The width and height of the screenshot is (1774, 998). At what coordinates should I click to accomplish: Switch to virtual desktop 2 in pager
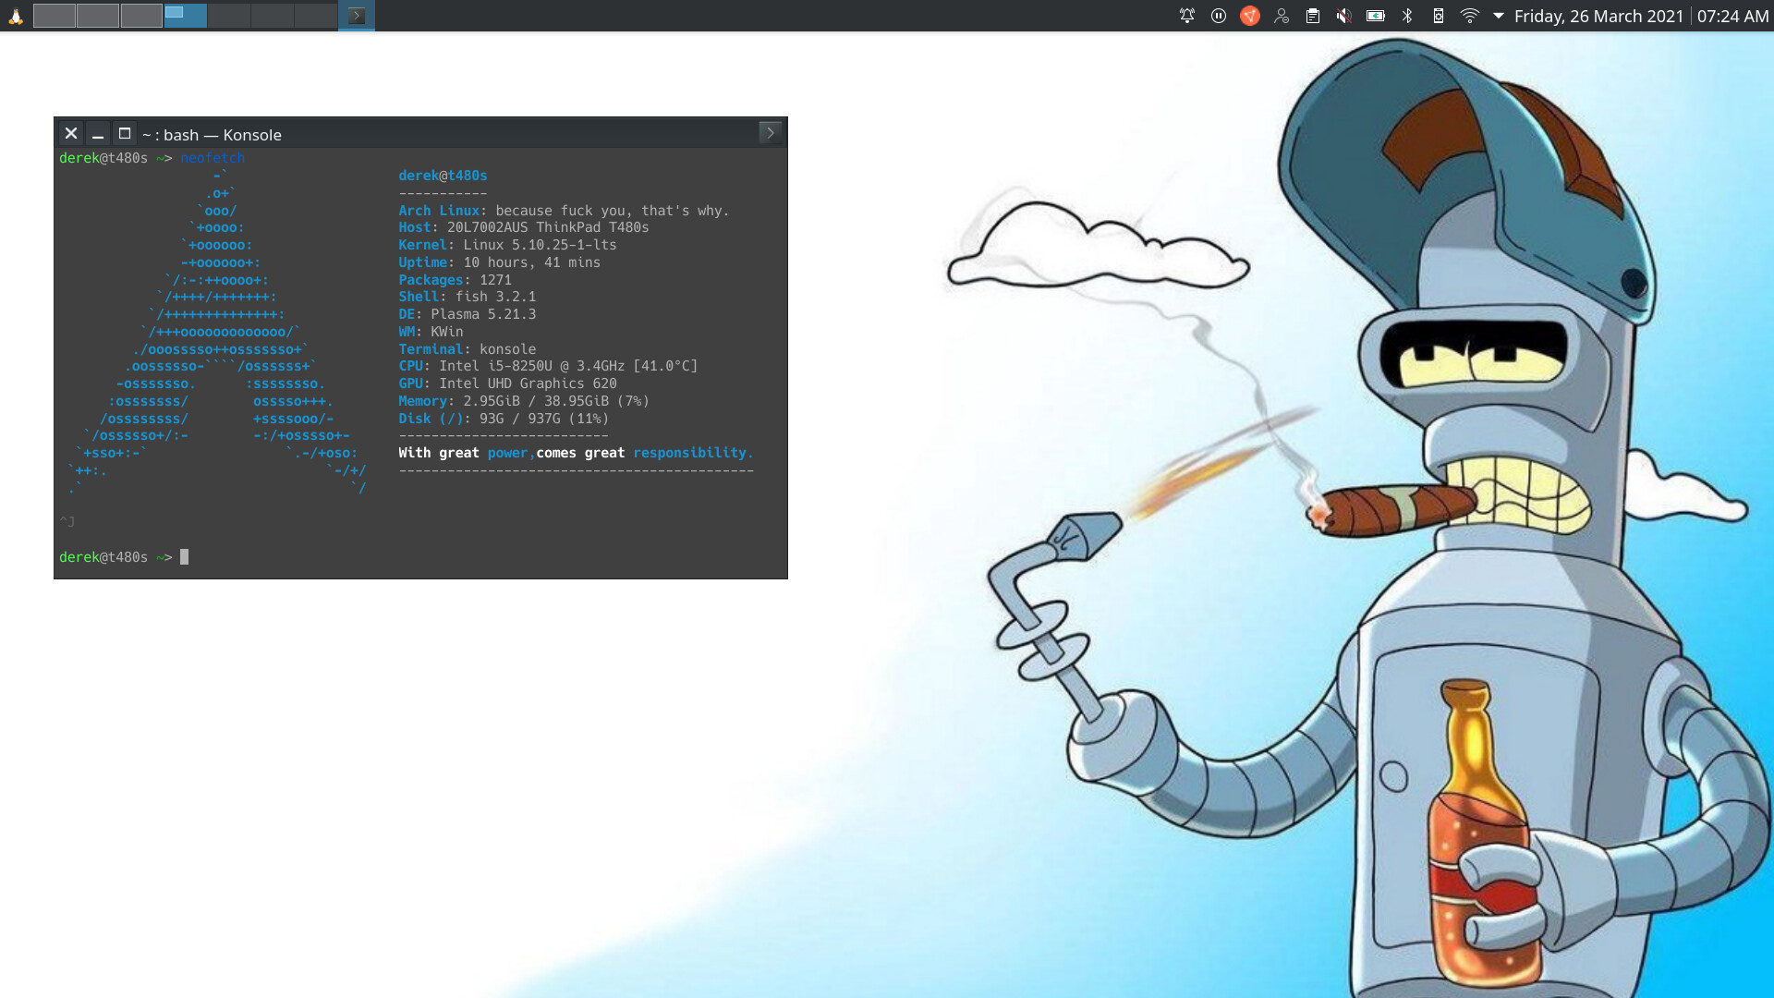98,16
